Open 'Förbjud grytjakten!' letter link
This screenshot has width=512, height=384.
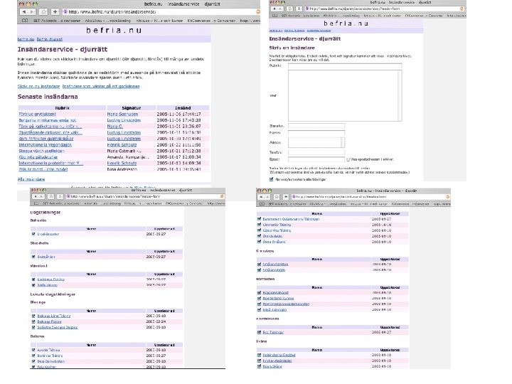tap(37, 114)
